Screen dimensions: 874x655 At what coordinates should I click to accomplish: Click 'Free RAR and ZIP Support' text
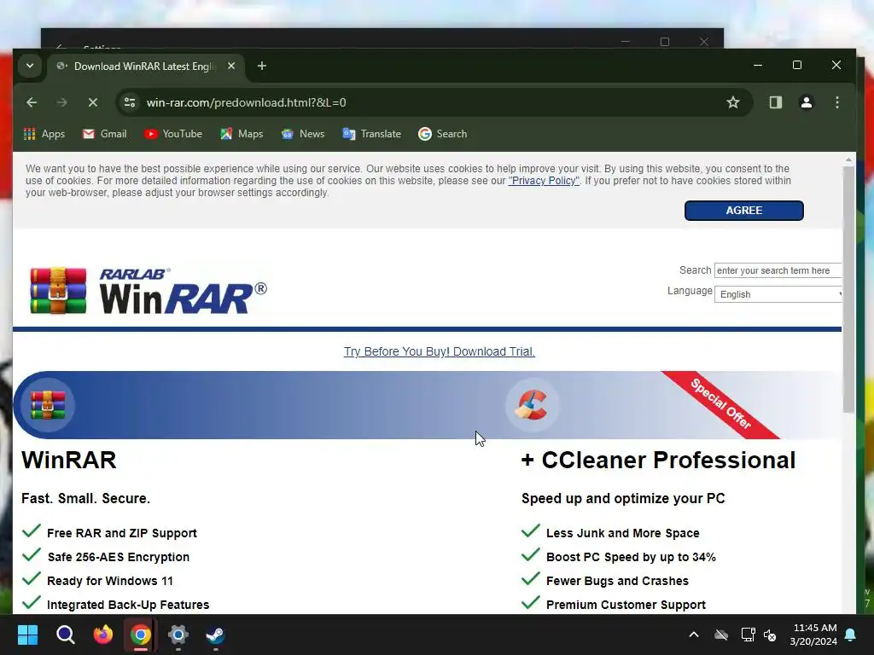click(x=122, y=533)
